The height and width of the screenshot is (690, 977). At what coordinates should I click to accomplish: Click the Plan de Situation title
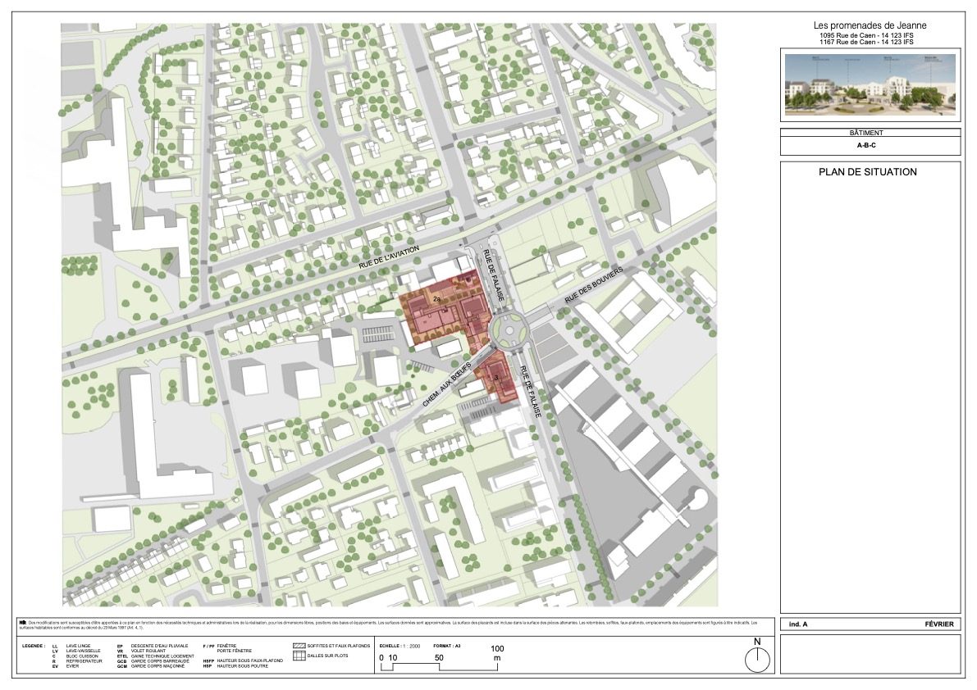pyautogui.click(x=868, y=172)
